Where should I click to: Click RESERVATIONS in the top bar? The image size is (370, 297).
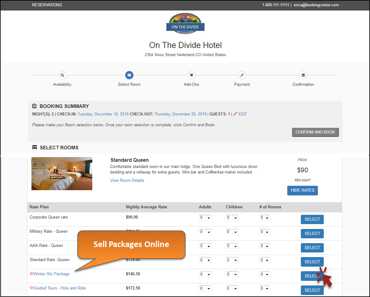coord(47,5)
